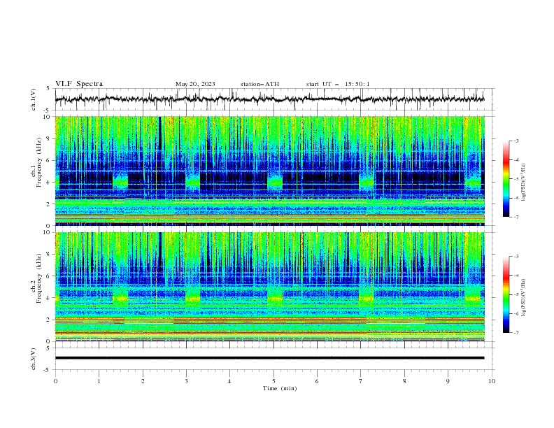Click the ch.2 spectrogram color bar
Screen dimensions: 554x428
[x=506, y=294]
